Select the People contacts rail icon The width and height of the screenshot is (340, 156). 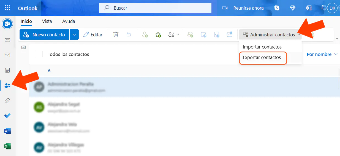7,85
